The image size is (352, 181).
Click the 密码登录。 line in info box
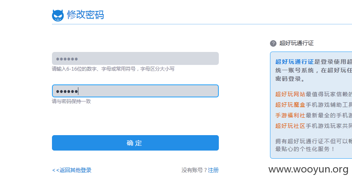290,79
